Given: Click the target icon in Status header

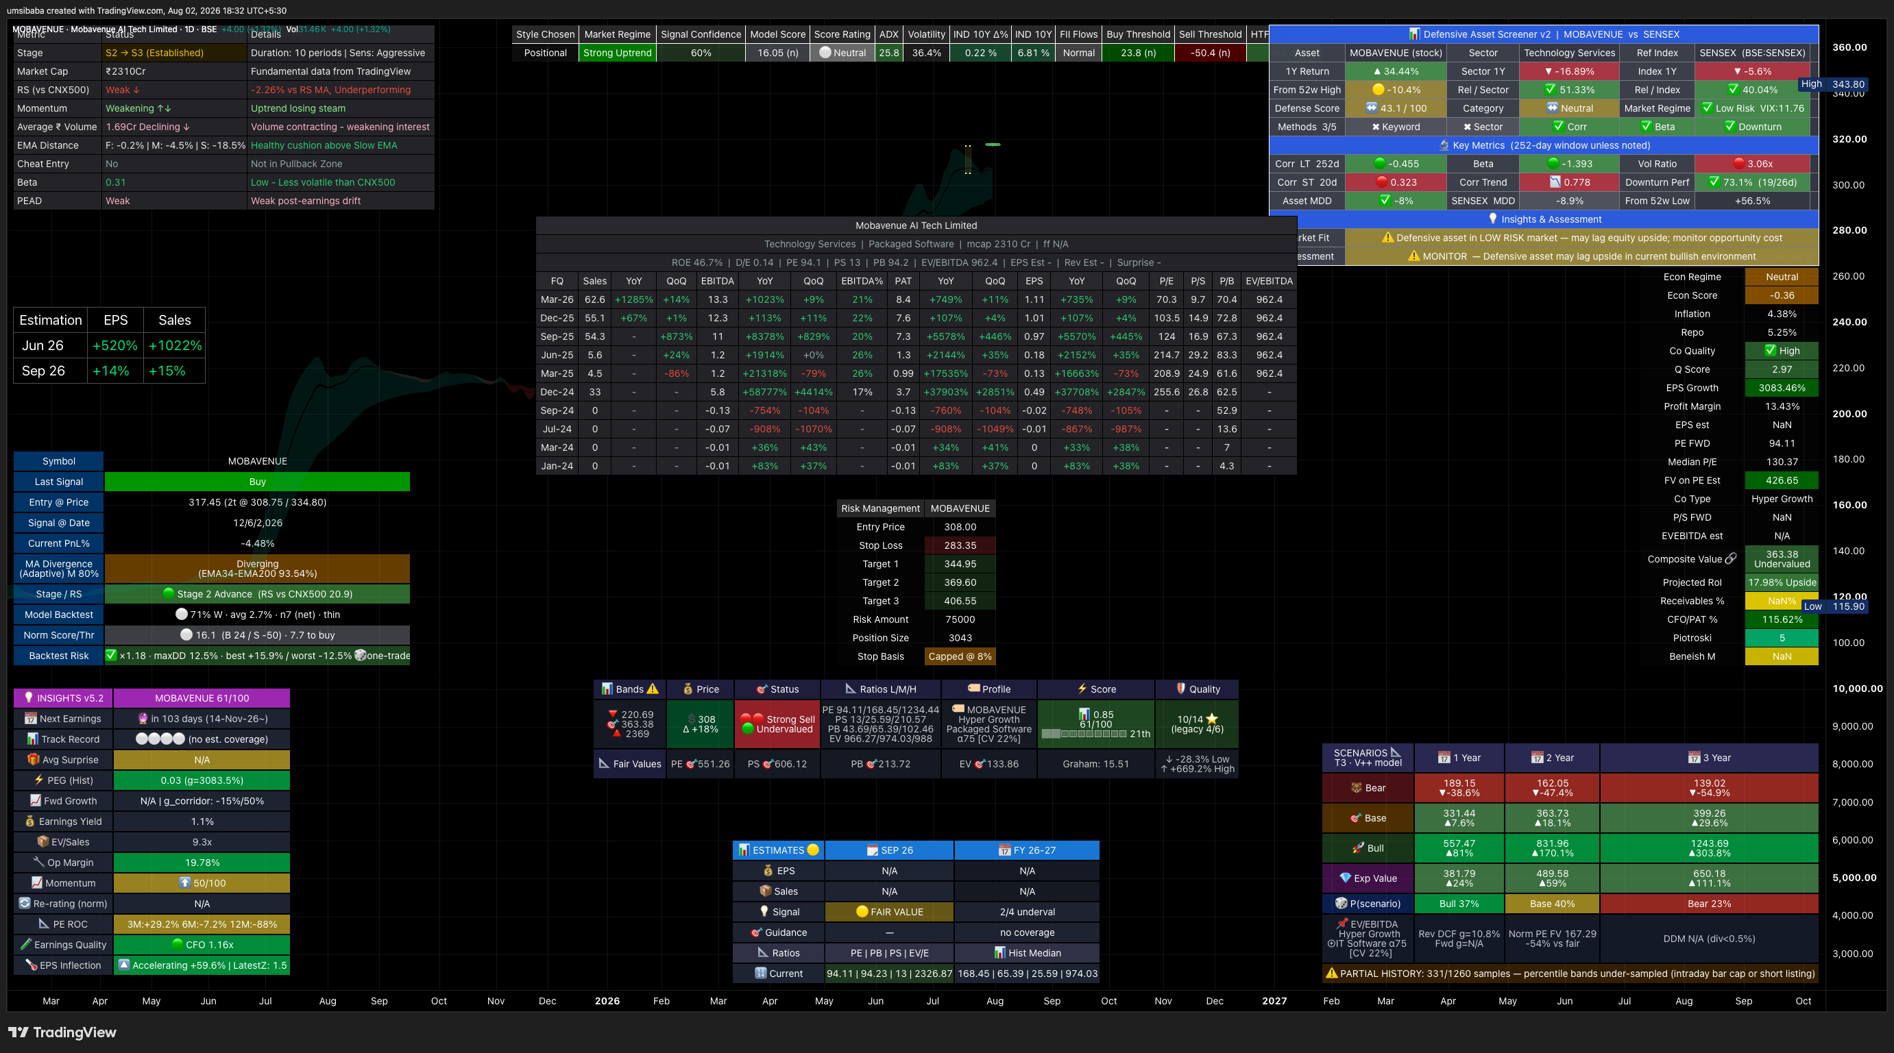Looking at the screenshot, I should pyautogui.click(x=762, y=689).
